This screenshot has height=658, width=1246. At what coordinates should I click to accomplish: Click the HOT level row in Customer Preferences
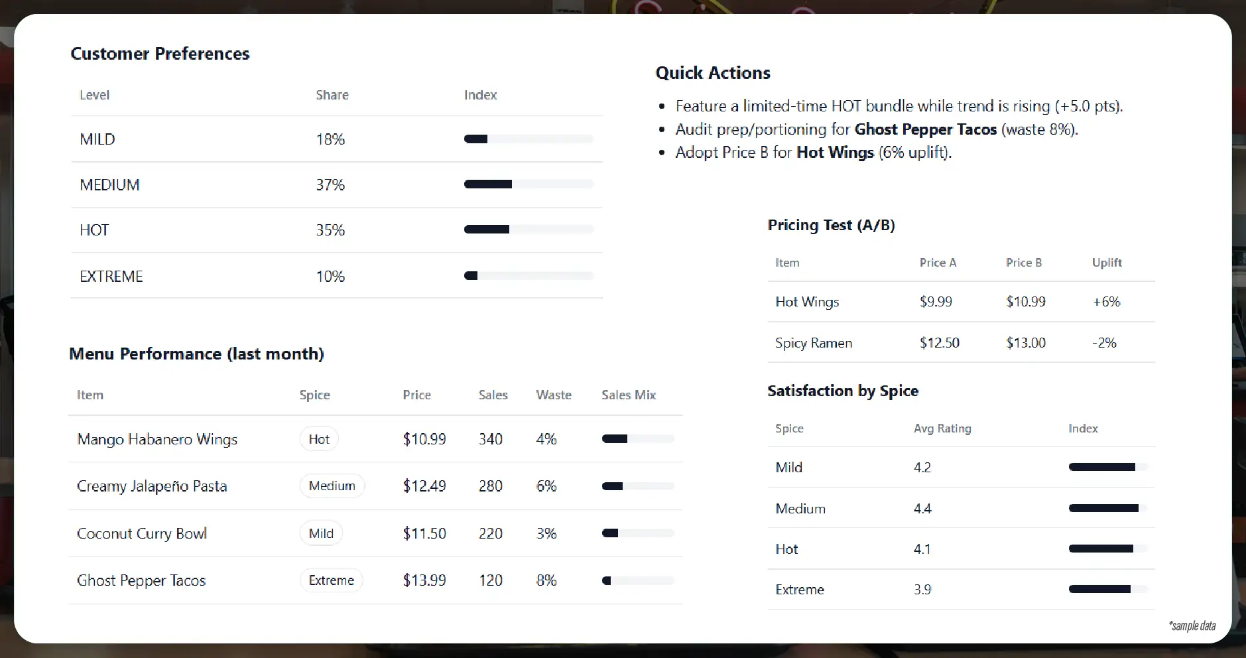pos(337,230)
